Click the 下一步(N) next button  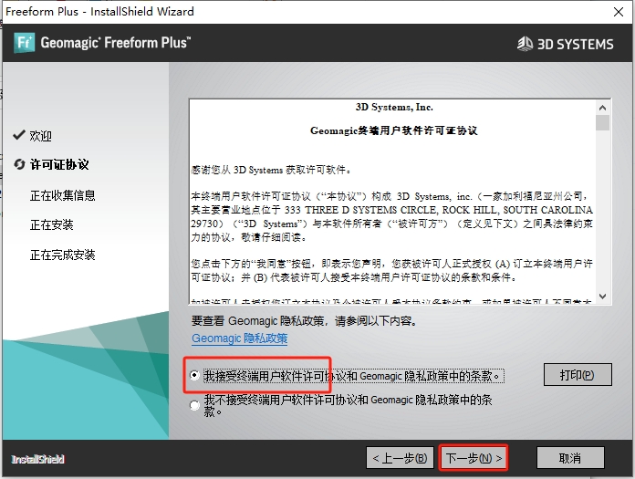pyautogui.click(x=474, y=458)
